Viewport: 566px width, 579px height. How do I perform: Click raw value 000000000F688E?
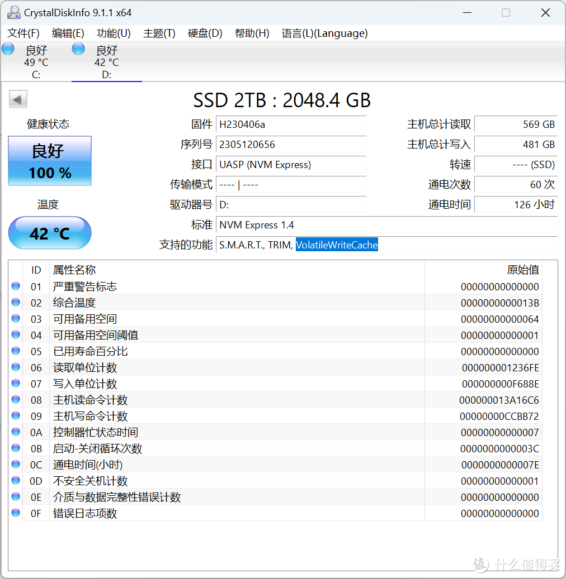[x=501, y=384]
